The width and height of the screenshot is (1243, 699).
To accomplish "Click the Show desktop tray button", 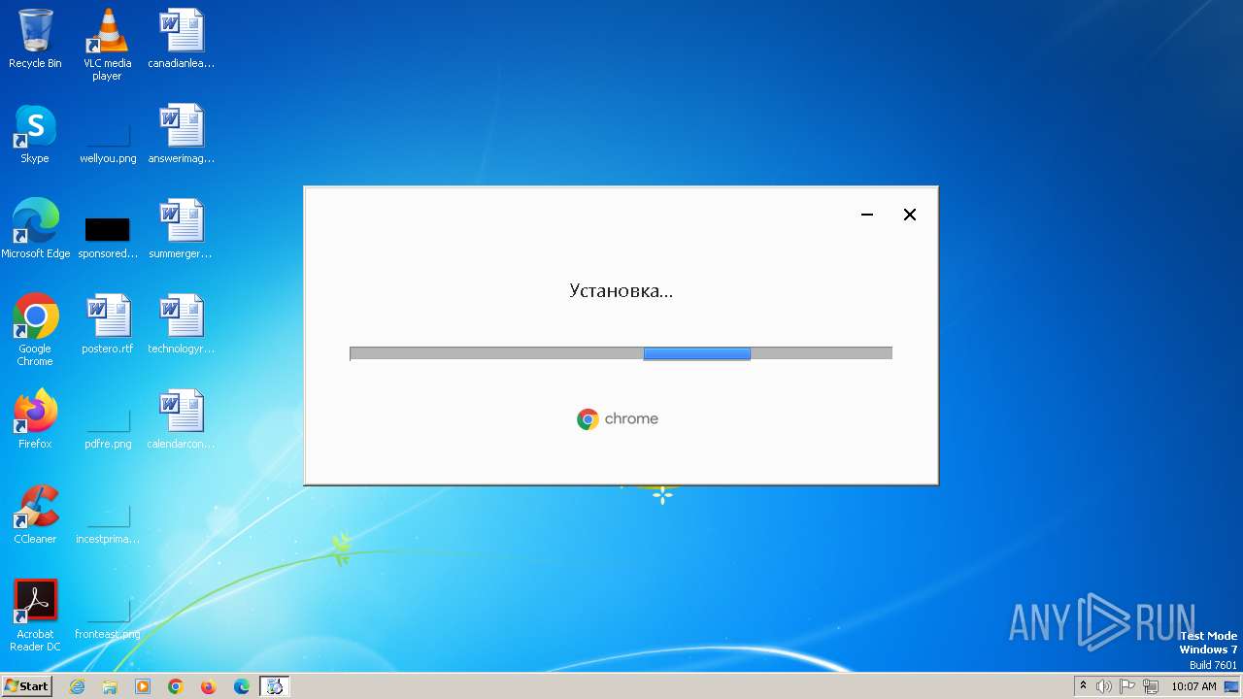I will (x=1232, y=686).
